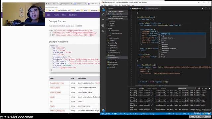Viewport: 212px width, 119px height.
Task: Close the VS Code output panel
Action: click(x=209, y=88)
